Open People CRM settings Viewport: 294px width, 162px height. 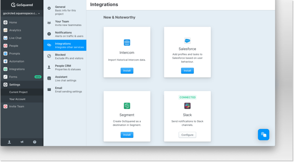coord(65,68)
